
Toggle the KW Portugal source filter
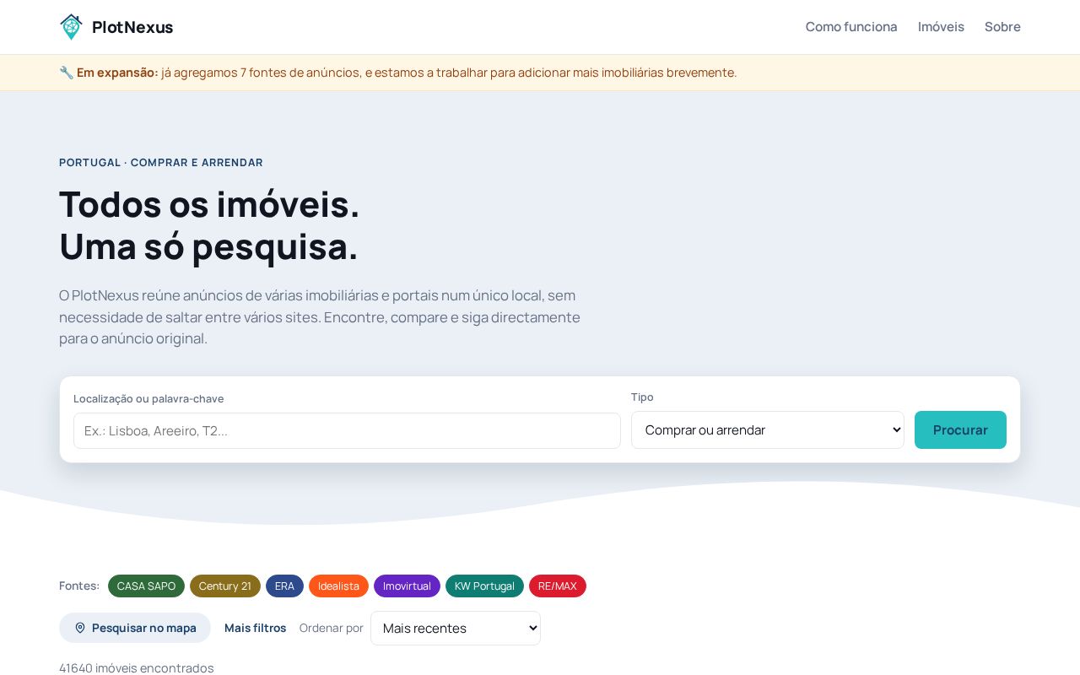pos(484,586)
